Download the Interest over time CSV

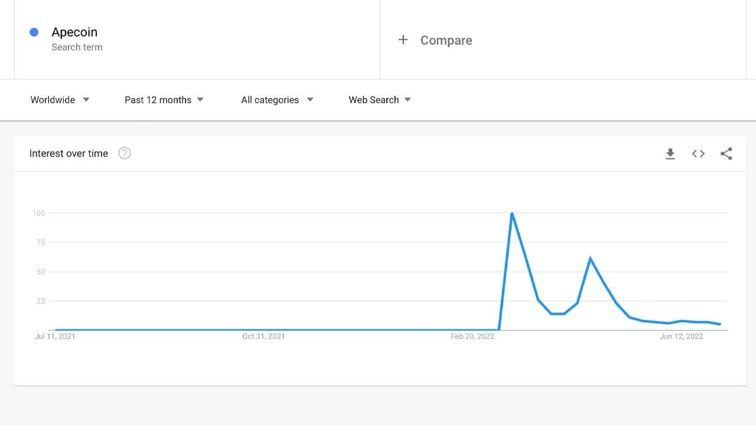[670, 154]
